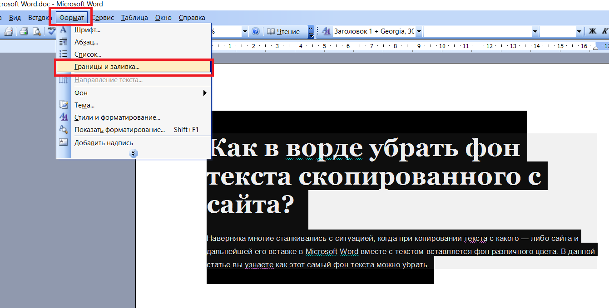
Task: Toggle bold Ж formatting
Action: pyautogui.click(x=592, y=31)
